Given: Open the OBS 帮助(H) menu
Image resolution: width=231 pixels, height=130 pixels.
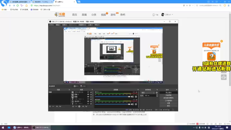Looking at the screenshot, I should coord(97,25).
